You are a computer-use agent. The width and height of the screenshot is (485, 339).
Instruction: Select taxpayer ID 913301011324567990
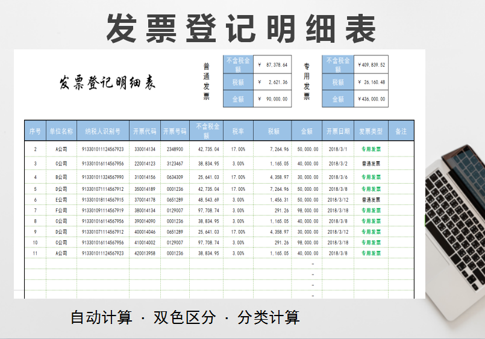[103, 177]
